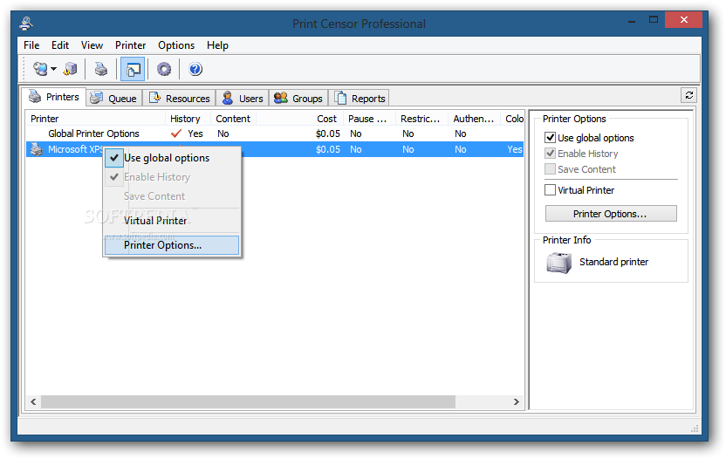Viewport: 726px width, 459px height.
Task: Click the History column header
Action: tap(188, 119)
